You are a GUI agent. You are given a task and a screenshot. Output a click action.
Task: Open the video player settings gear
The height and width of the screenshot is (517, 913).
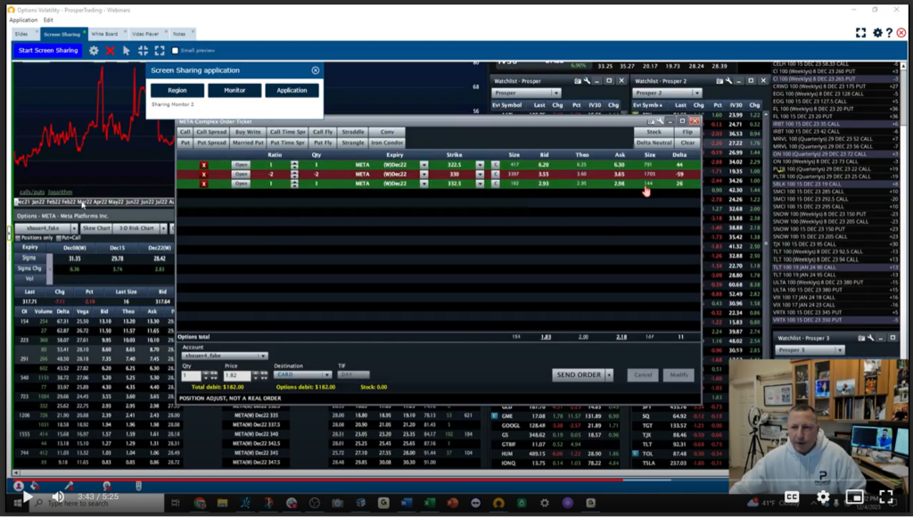click(823, 496)
